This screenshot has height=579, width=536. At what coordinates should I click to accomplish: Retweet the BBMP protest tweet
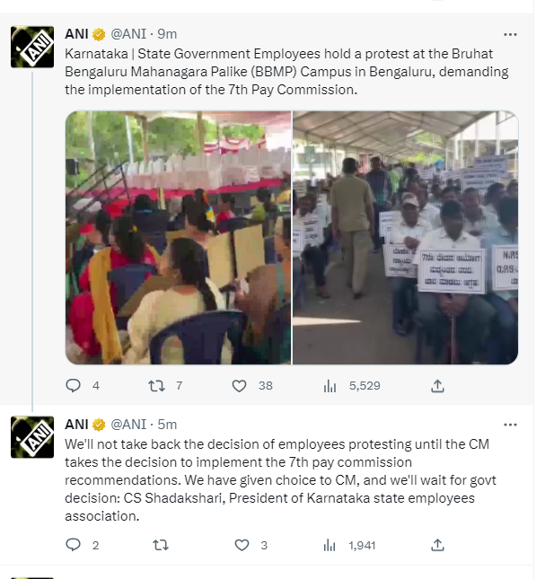156,386
